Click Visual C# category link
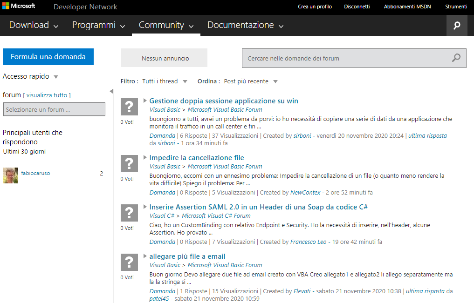 [x=162, y=216]
